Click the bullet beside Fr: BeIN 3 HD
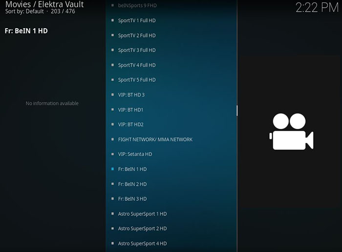Image resolution: width=342 pixels, height=252 pixels. [x=112, y=199]
